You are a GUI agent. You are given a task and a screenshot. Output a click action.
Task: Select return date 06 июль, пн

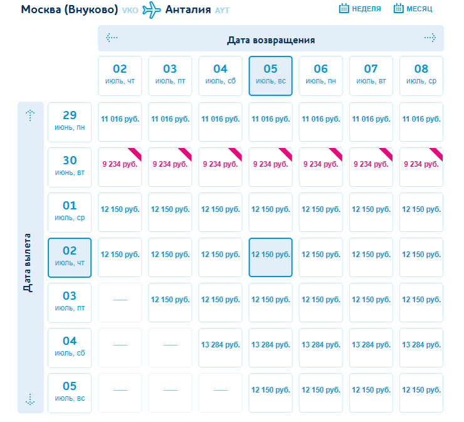321,76
